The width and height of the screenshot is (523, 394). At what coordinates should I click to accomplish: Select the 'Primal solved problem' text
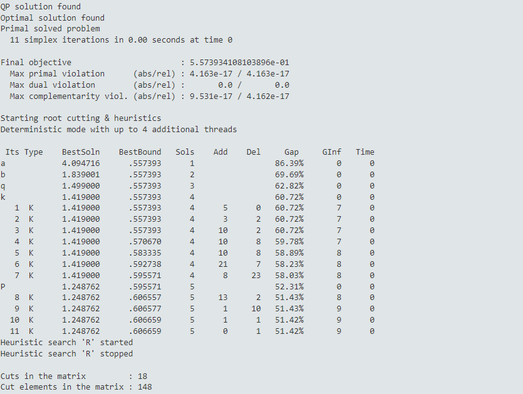click(x=49, y=28)
